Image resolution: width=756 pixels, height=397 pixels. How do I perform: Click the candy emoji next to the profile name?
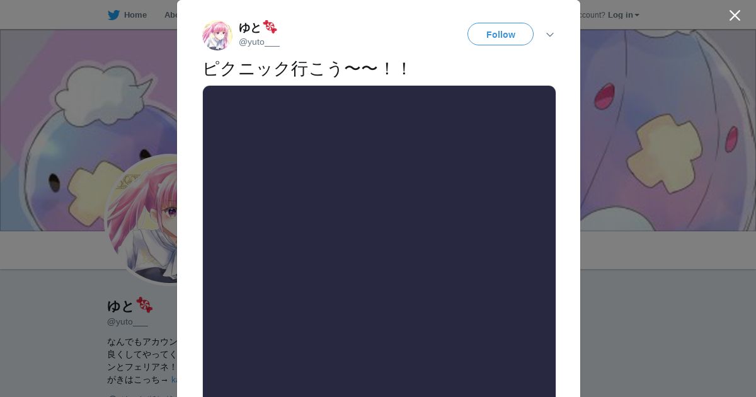coord(145,305)
